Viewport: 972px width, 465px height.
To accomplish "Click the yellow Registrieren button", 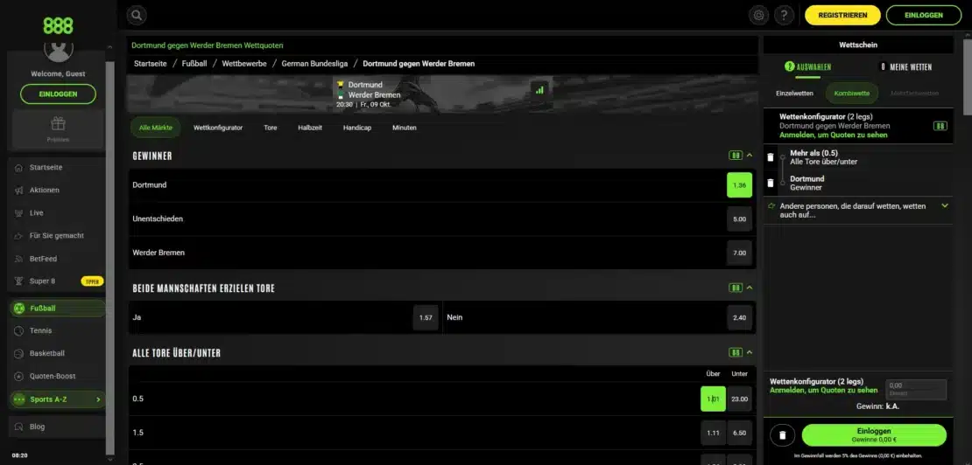I will pyautogui.click(x=842, y=15).
